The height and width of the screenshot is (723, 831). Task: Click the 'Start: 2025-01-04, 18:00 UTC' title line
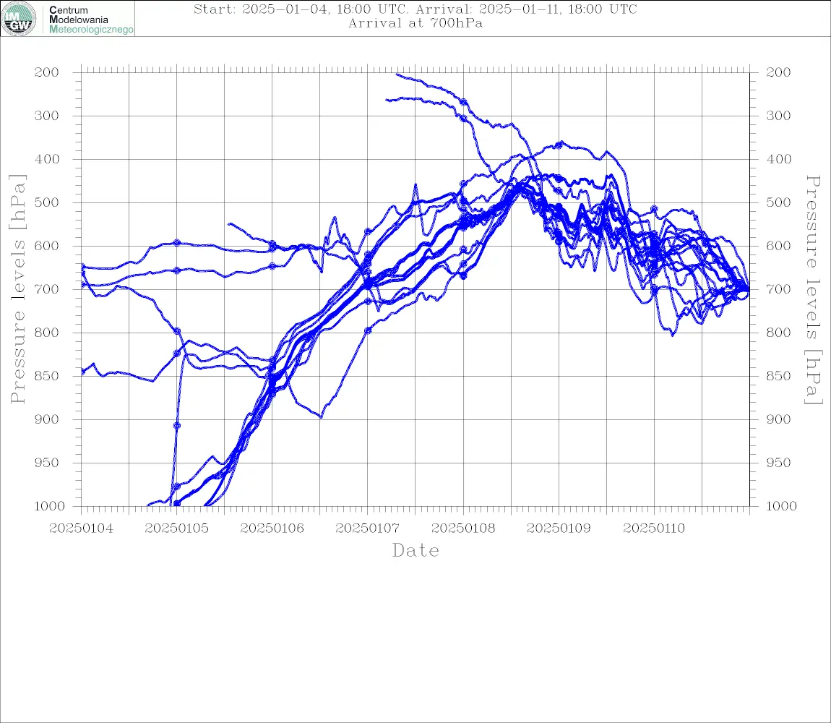pyautogui.click(x=415, y=9)
